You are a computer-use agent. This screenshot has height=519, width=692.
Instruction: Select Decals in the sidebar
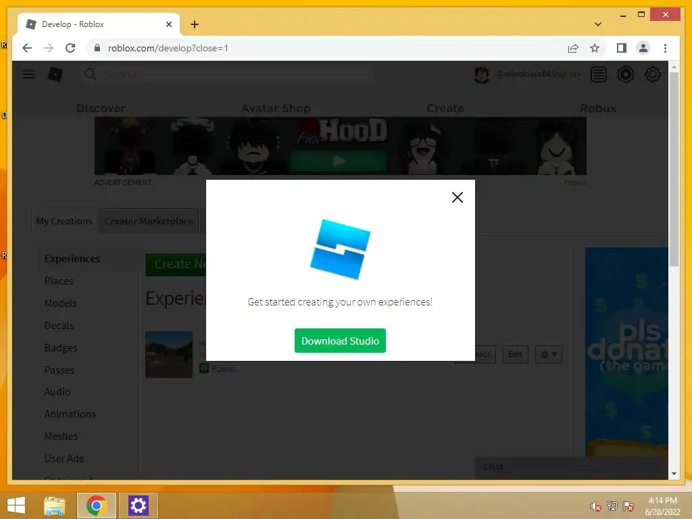[x=59, y=326]
